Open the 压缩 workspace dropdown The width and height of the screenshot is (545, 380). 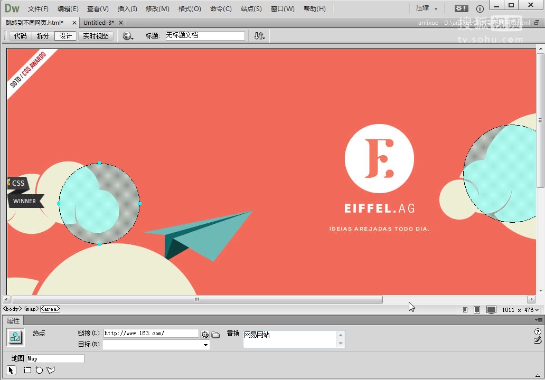tap(427, 8)
